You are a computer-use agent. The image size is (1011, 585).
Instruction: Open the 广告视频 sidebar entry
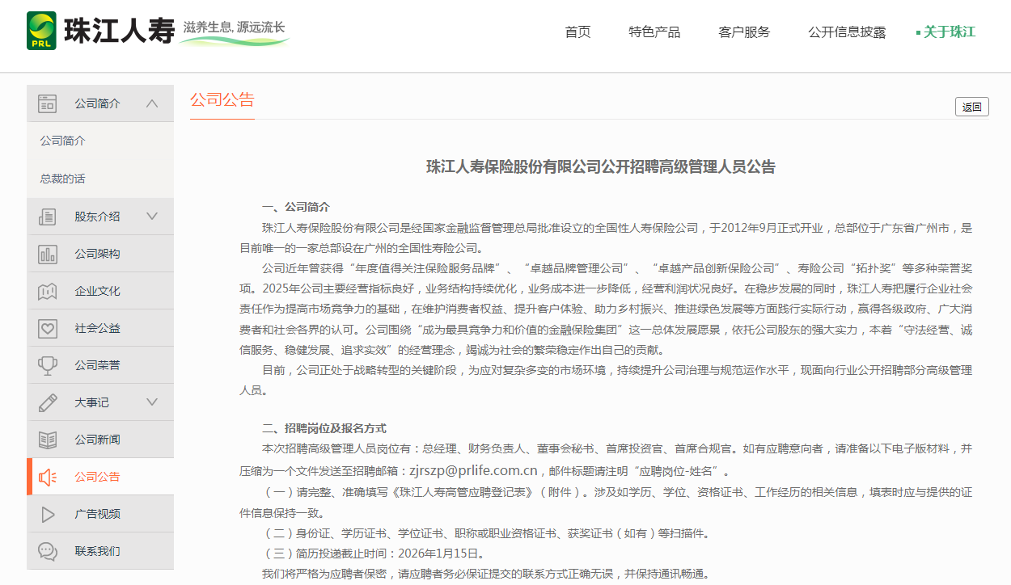100,514
